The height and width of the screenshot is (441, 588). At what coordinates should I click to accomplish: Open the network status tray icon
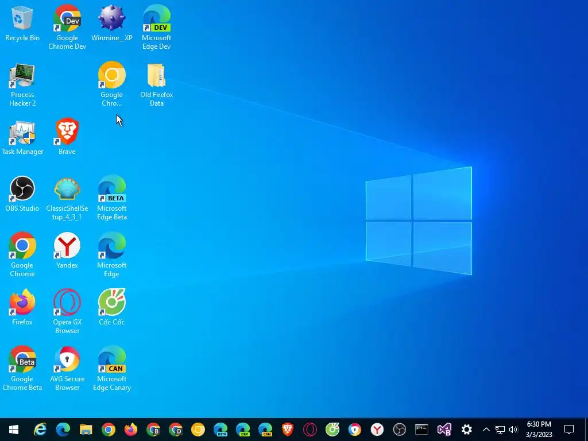point(500,430)
